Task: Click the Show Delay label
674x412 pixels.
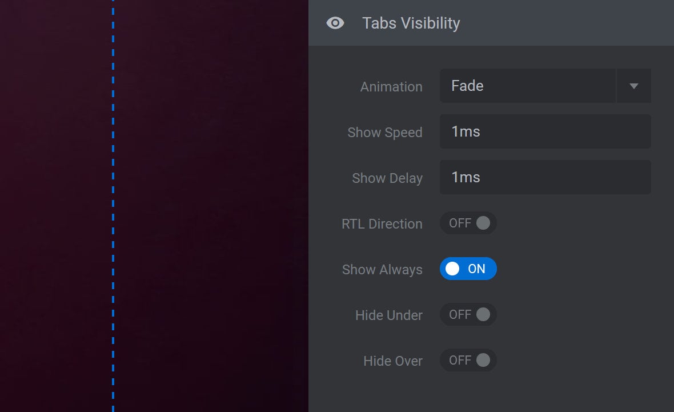Action: click(x=387, y=178)
